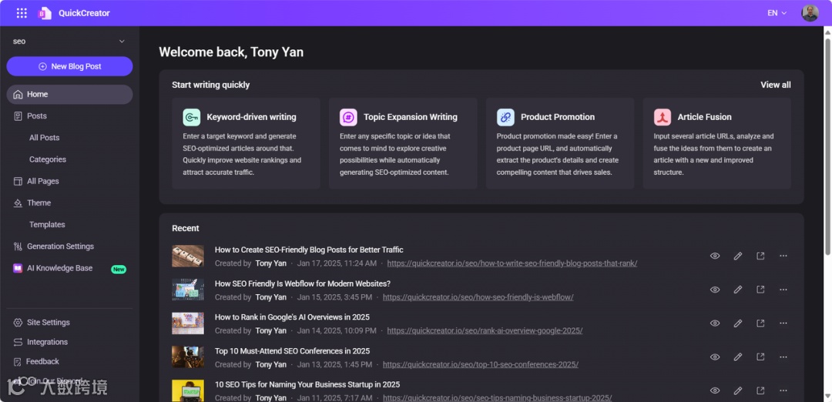
Task: Click the Home house icon
Action: pos(18,95)
